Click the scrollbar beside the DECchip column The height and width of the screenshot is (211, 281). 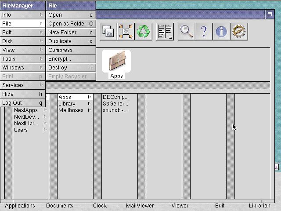[97, 146]
